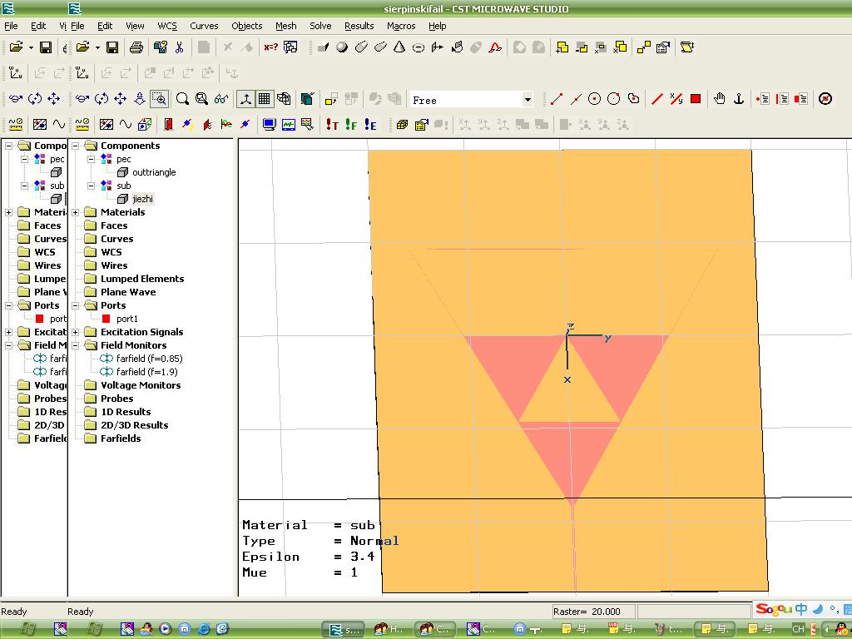The height and width of the screenshot is (639, 852).
Task: Start the transient solver (!T) icon
Action: 331,125
